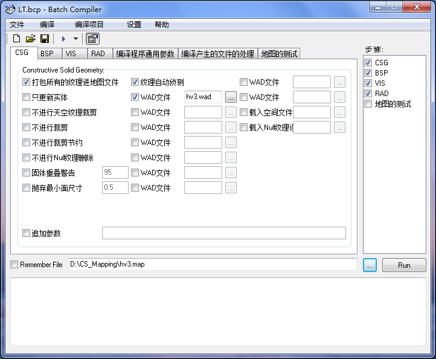The width and height of the screenshot is (436, 359).
Task: Click the 固体重叠警告 value field 95
Action: coord(115,172)
